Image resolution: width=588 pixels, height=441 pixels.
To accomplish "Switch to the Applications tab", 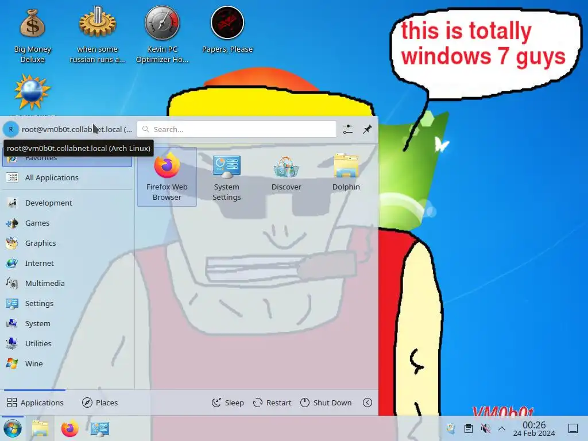I will 35,403.
